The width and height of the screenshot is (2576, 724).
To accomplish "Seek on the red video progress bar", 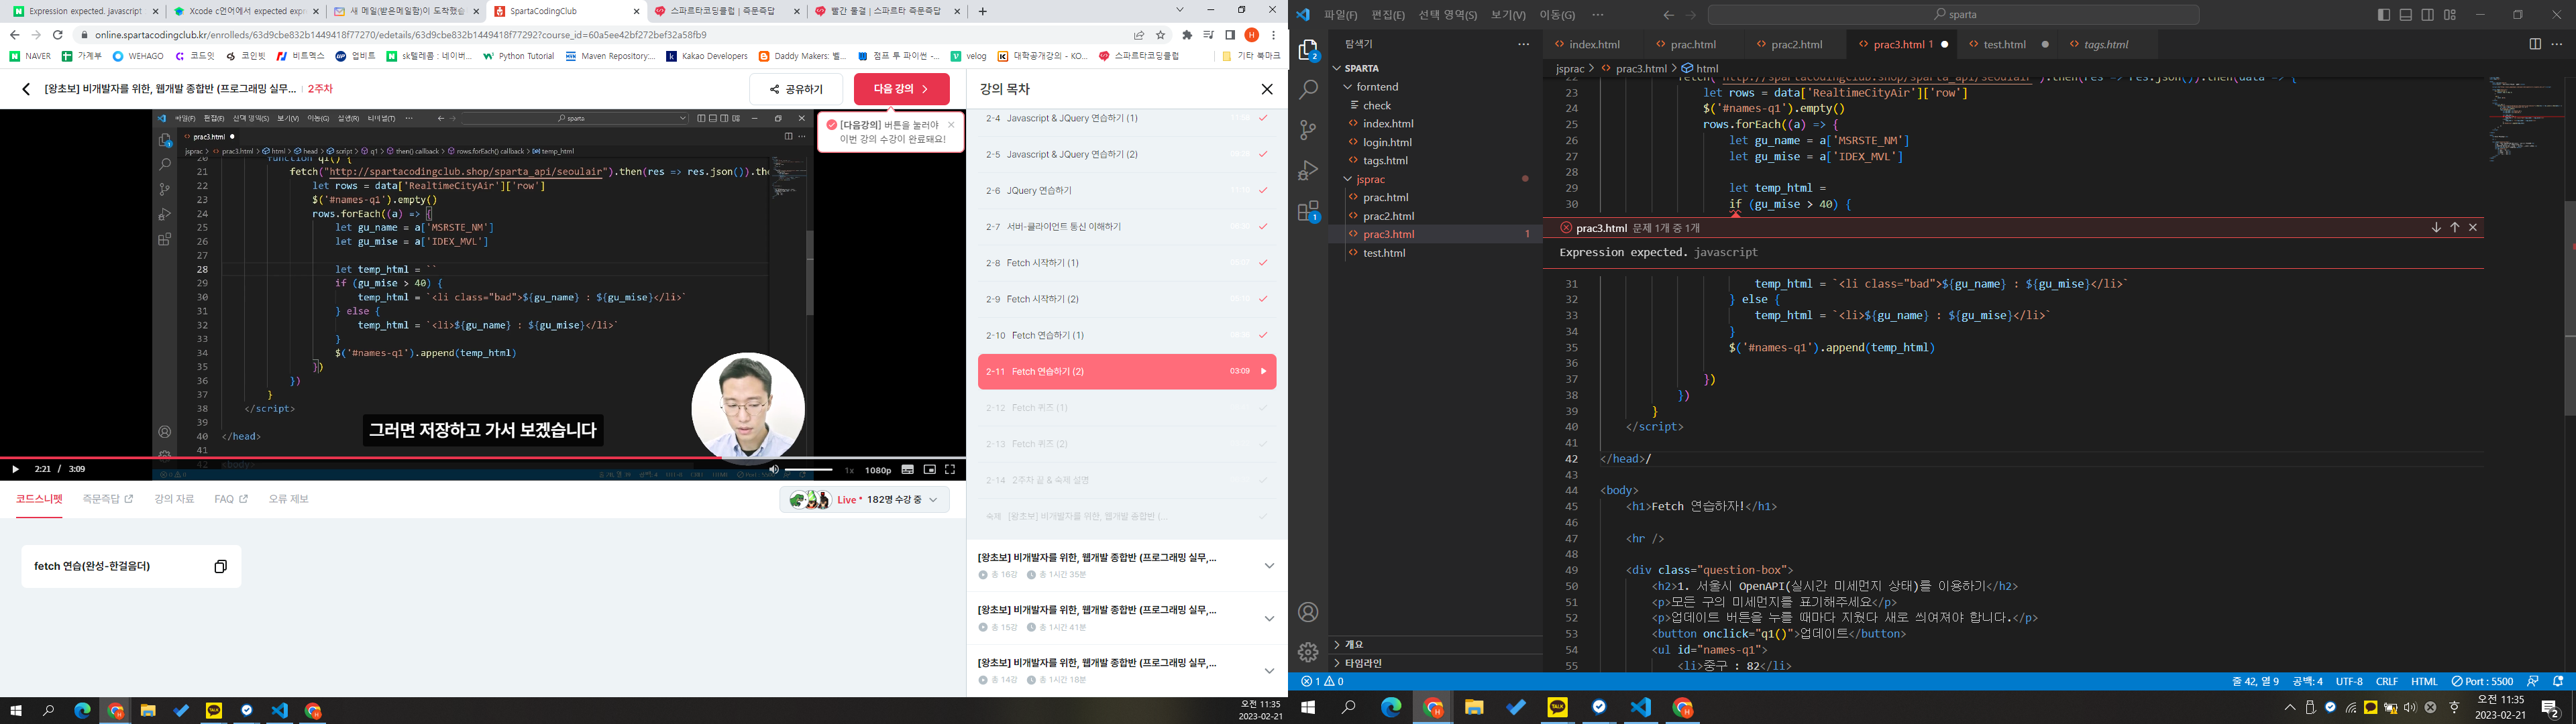I will (483, 457).
